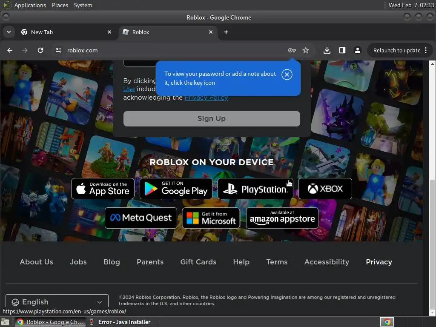Screen dimensions: 436x327
Task: Click the Chrome icon in the workspace switcher
Action: pos(387,322)
